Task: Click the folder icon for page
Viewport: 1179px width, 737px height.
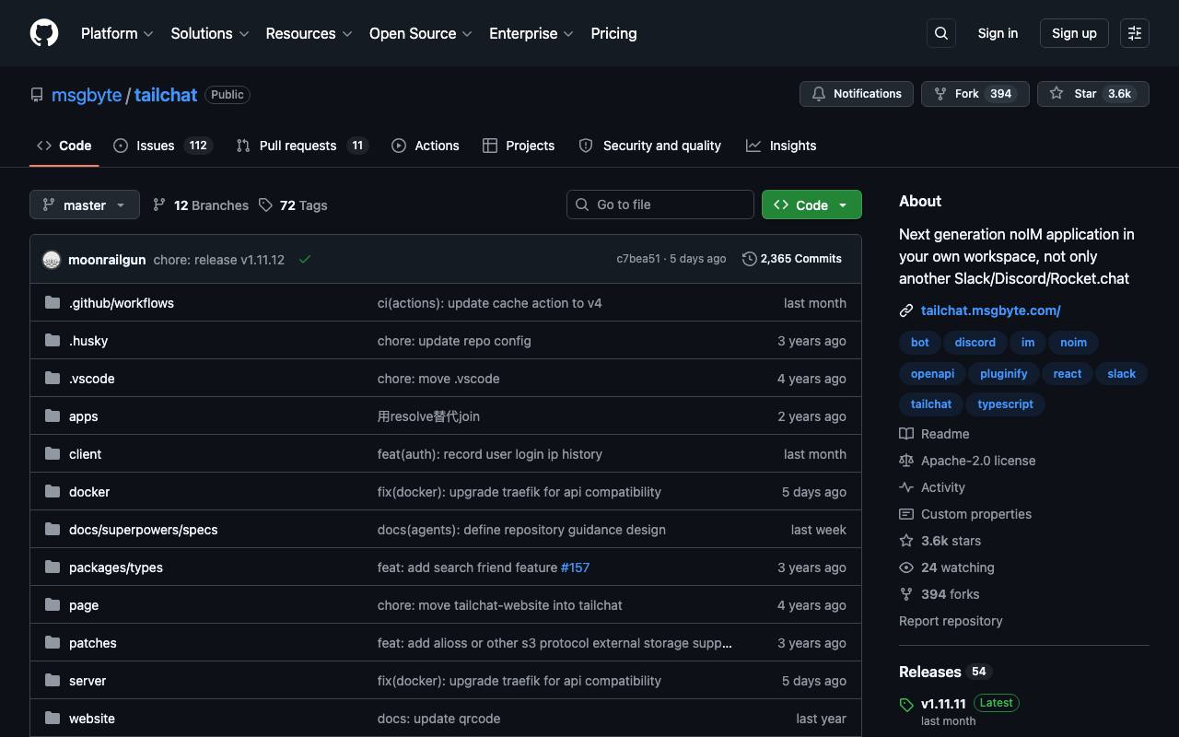Action: point(53,604)
